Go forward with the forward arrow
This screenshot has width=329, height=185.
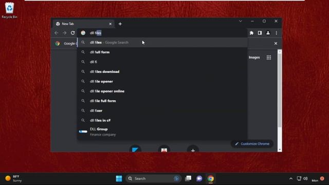64,33
